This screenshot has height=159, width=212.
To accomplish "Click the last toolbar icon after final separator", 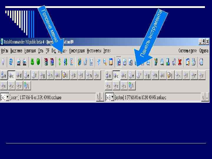I will coord(201,62).
